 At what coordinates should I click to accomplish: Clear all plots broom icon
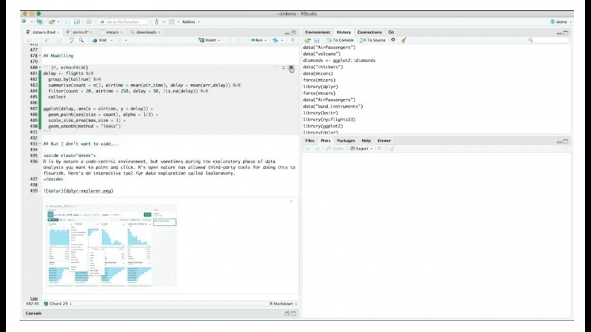(x=393, y=148)
